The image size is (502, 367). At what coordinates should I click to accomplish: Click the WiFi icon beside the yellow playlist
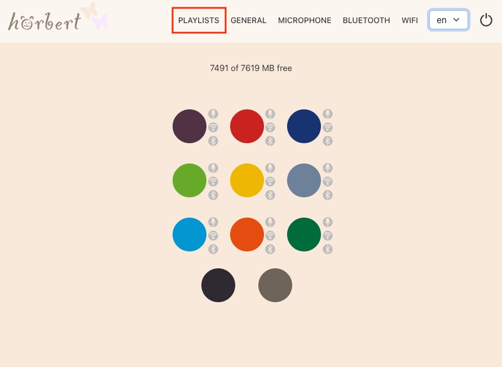270,182
